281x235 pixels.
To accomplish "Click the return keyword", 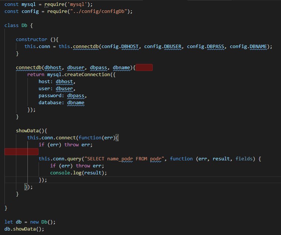I will point(36,75).
